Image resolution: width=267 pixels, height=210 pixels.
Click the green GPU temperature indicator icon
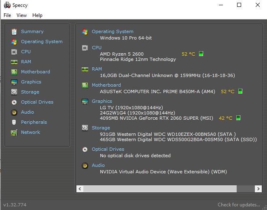tap(238, 118)
